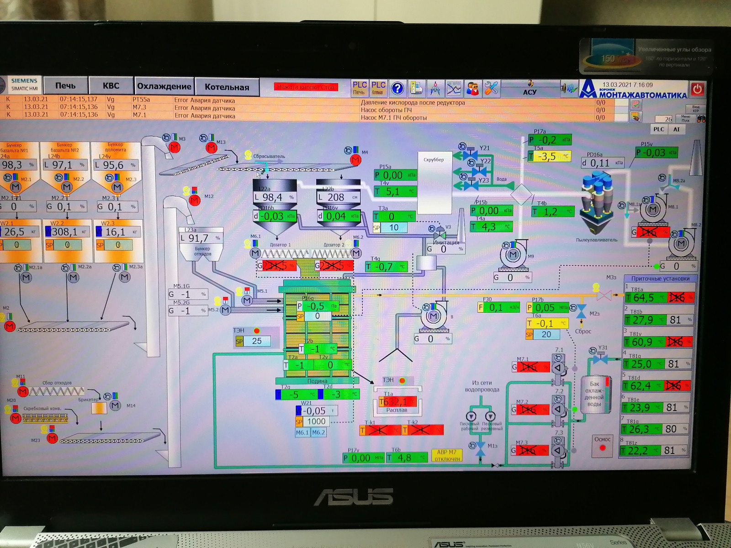Click the W21 setpoint field showing 1000
Viewport: 731px width, 548px height.
pos(316,422)
